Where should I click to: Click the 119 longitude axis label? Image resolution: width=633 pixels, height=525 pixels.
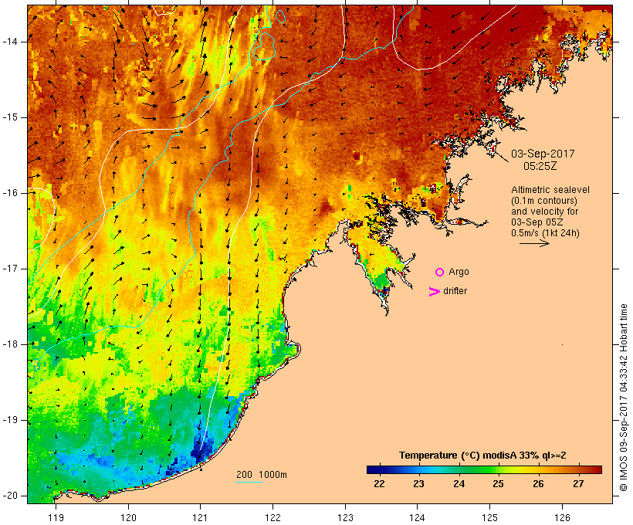point(56,517)
